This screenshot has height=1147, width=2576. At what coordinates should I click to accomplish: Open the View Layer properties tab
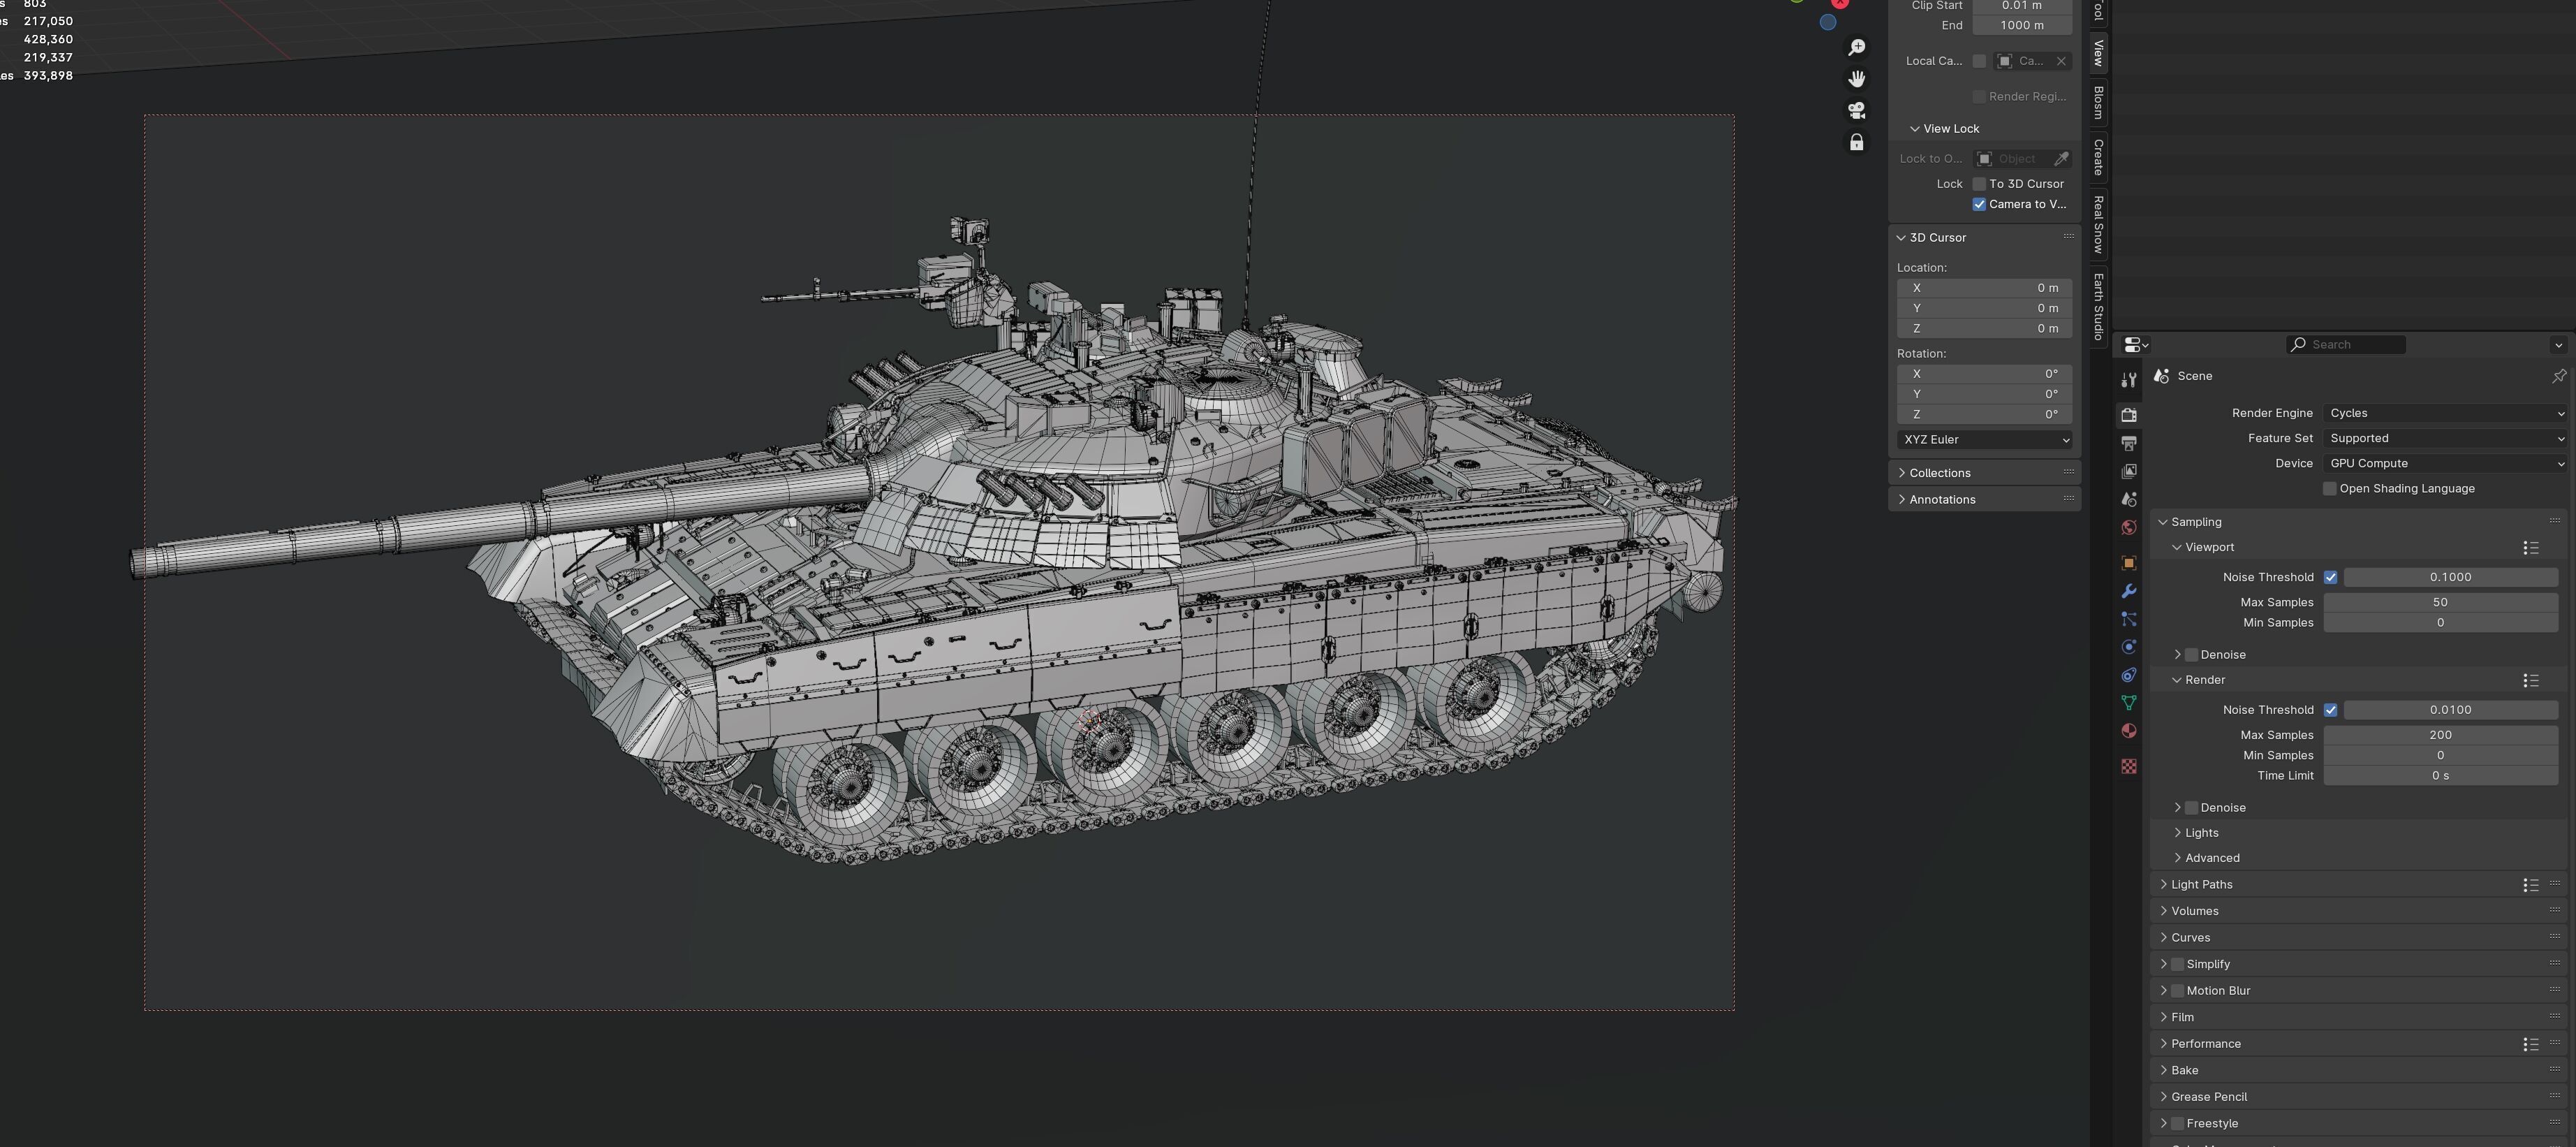2129,471
